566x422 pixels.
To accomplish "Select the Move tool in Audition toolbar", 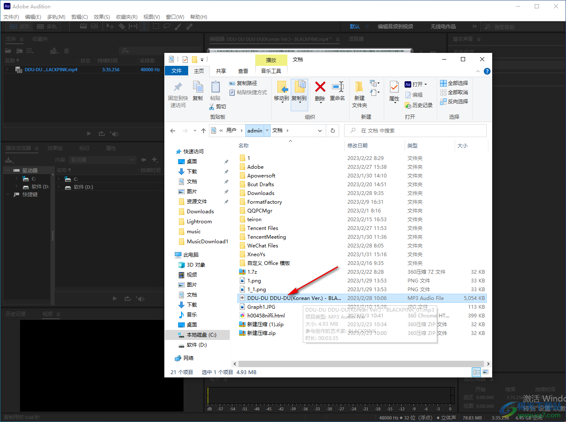I will point(110,26).
